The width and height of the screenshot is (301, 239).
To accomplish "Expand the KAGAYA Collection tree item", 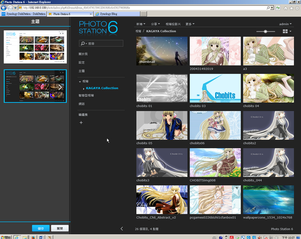I will point(84,88).
